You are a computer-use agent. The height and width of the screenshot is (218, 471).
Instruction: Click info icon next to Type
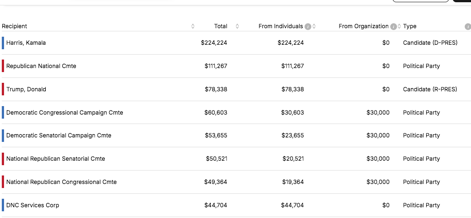pos(468,26)
